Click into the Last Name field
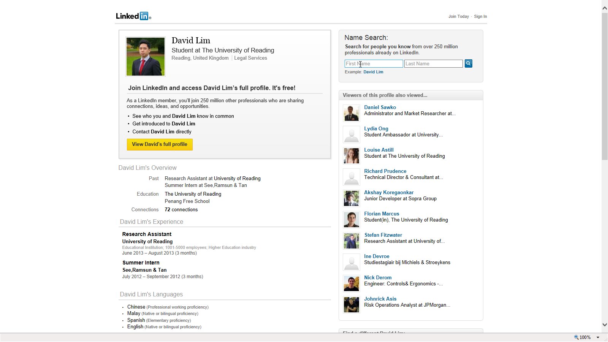Viewport: 608px width, 342px height. tap(433, 64)
